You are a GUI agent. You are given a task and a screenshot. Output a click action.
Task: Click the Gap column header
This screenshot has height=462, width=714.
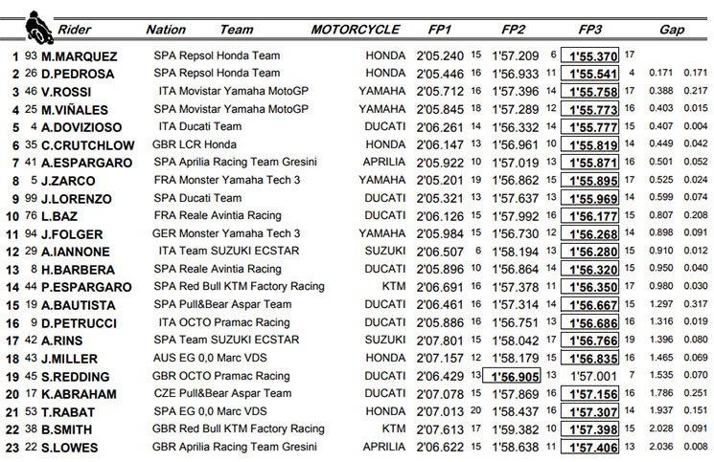[672, 30]
